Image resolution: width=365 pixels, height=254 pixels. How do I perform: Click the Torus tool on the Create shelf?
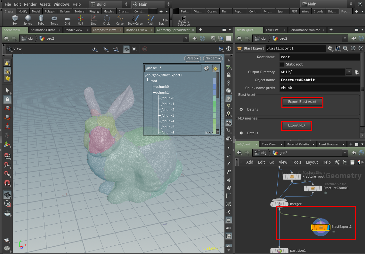point(54,20)
